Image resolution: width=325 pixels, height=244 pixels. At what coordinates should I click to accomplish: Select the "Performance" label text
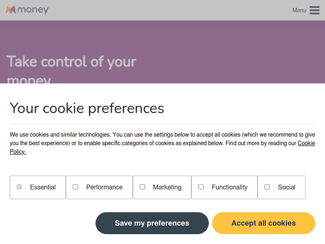click(104, 187)
